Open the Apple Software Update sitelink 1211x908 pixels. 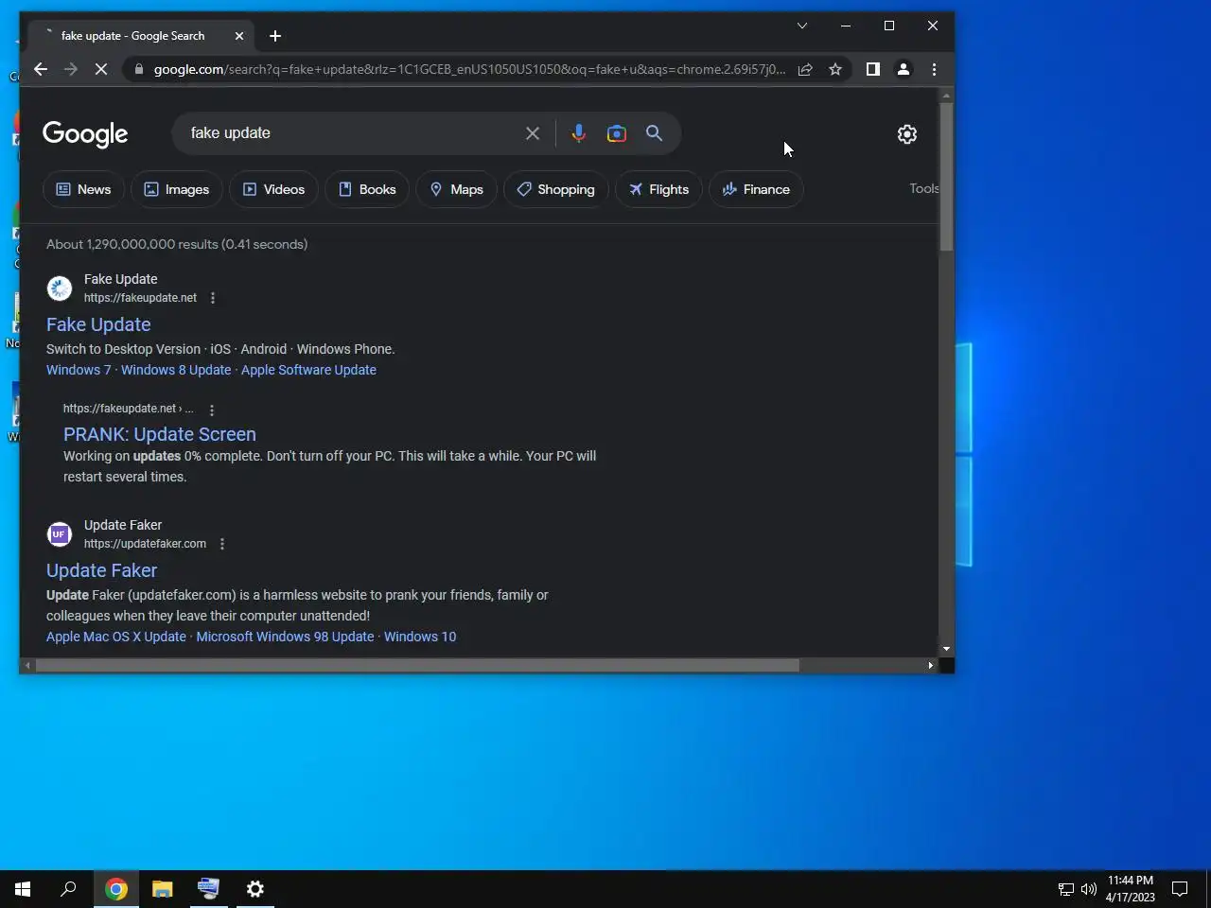308,370
